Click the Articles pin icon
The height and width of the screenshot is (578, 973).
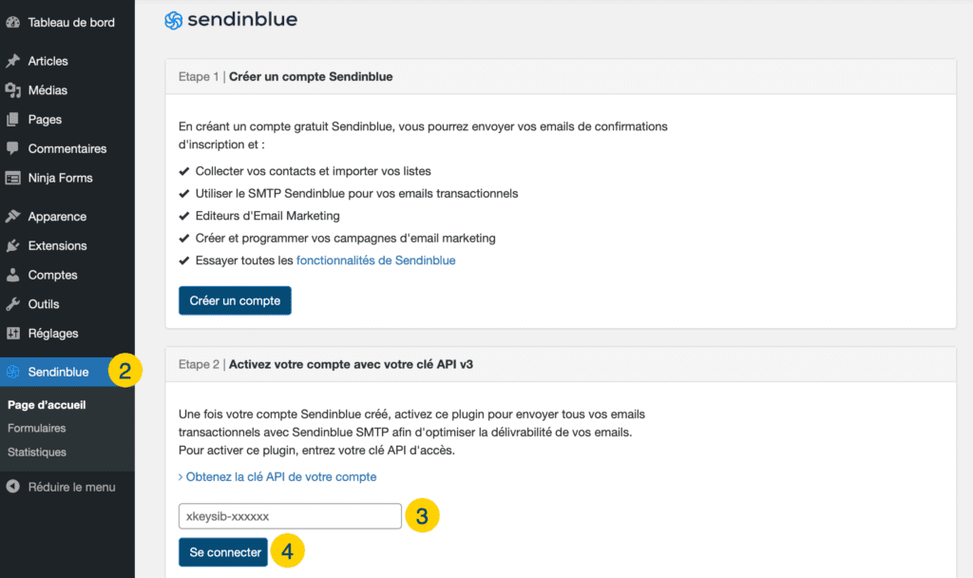coord(13,61)
